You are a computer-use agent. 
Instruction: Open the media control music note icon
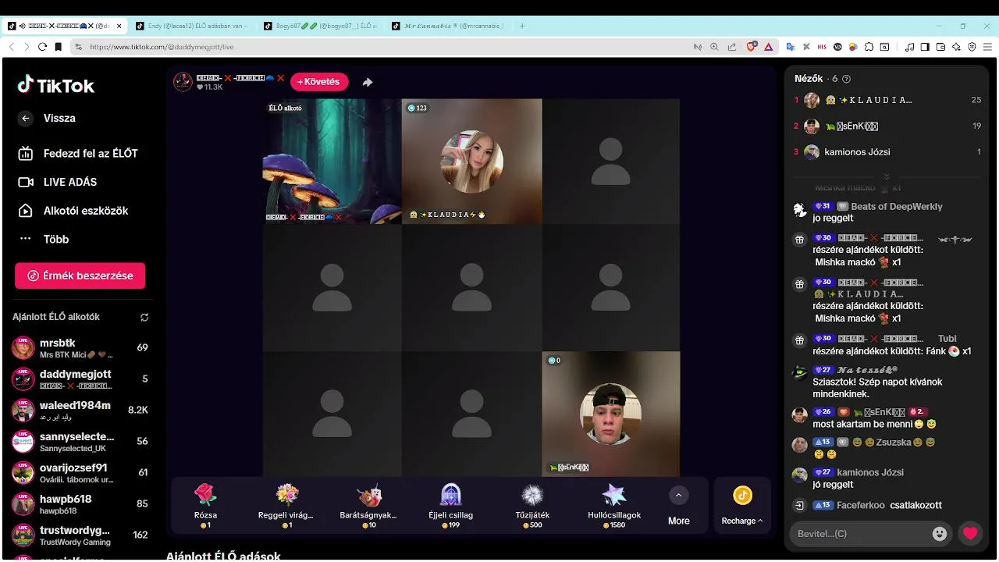tap(909, 47)
